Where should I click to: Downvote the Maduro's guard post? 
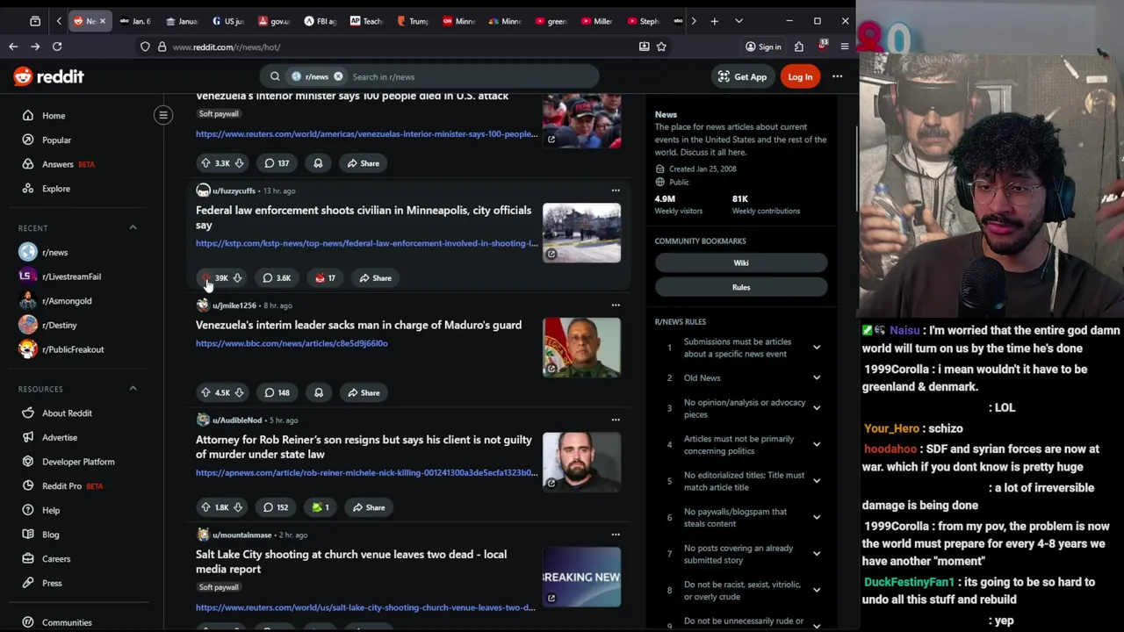tap(239, 392)
